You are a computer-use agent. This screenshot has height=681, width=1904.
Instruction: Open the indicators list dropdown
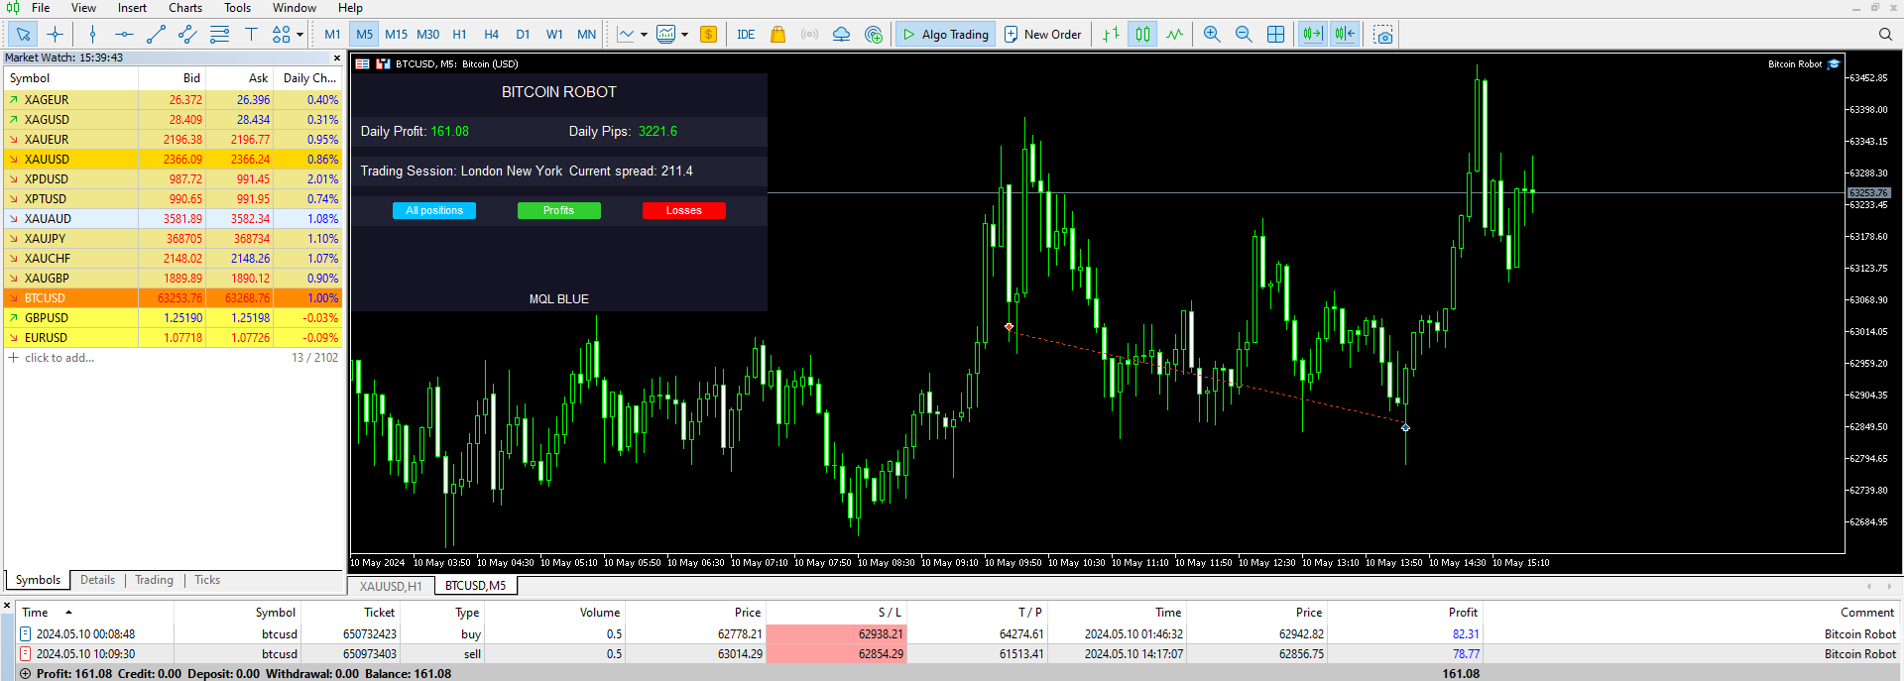point(633,35)
